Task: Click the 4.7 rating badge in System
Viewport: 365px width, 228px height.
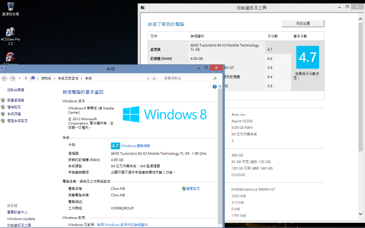Action: (115, 146)
